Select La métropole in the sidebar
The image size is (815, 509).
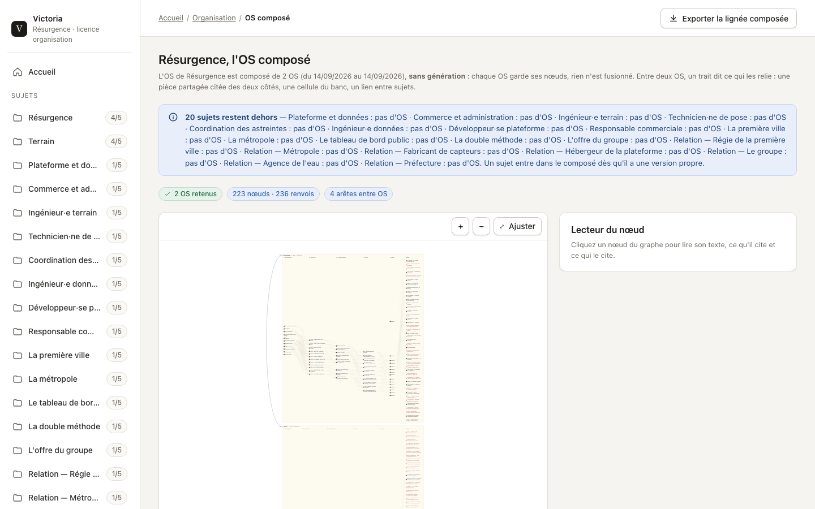[x=70, y=379]
